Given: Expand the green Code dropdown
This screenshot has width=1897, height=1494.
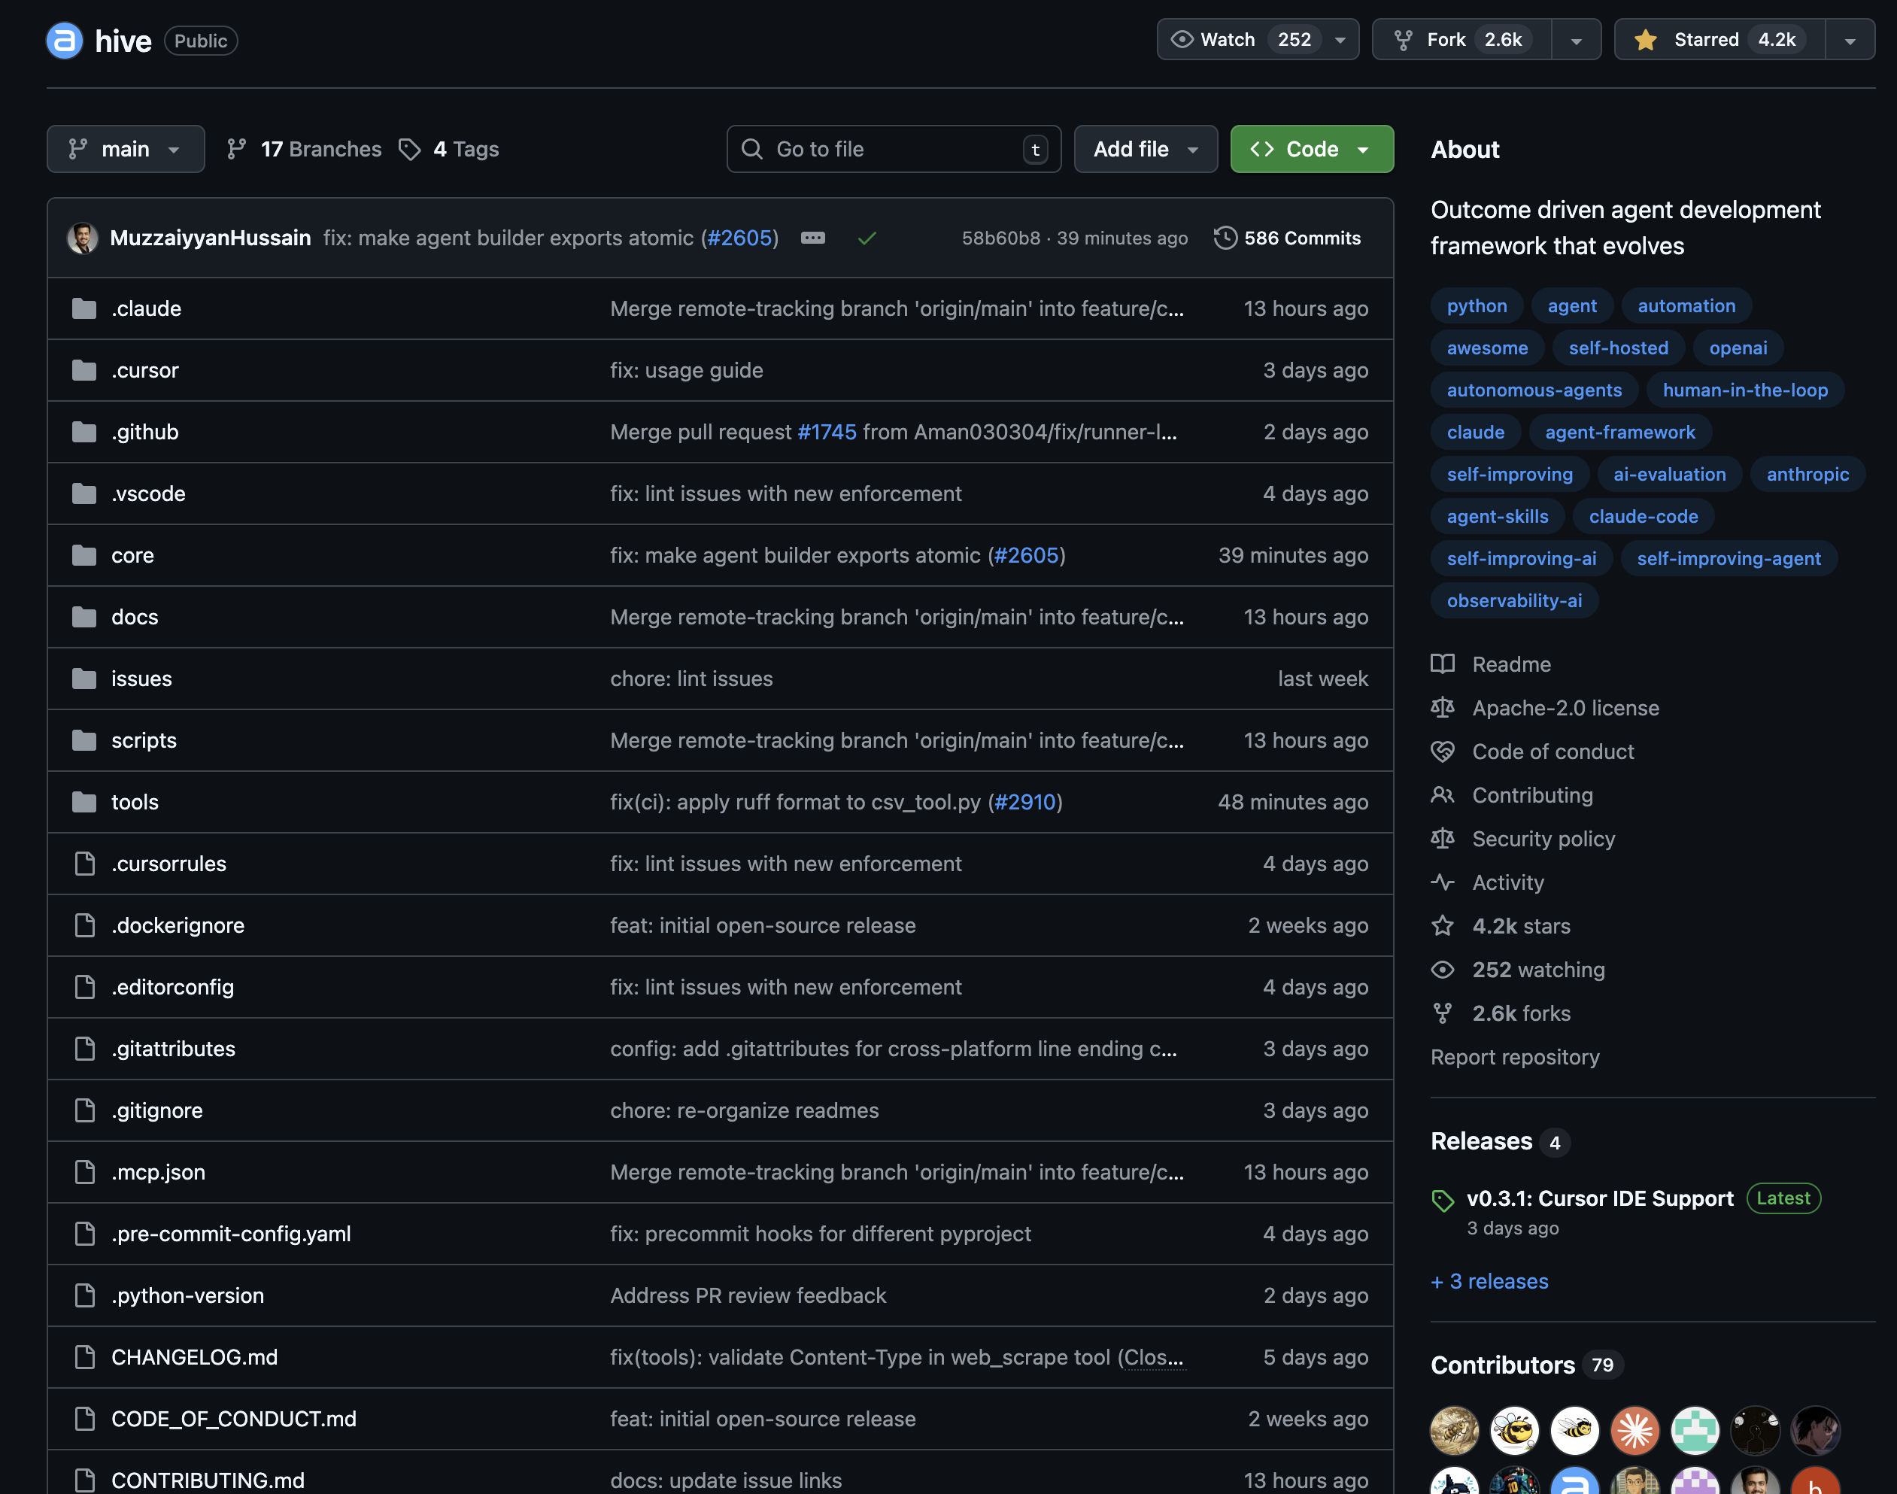Looking at the screenshot, I should [1364, 149].
